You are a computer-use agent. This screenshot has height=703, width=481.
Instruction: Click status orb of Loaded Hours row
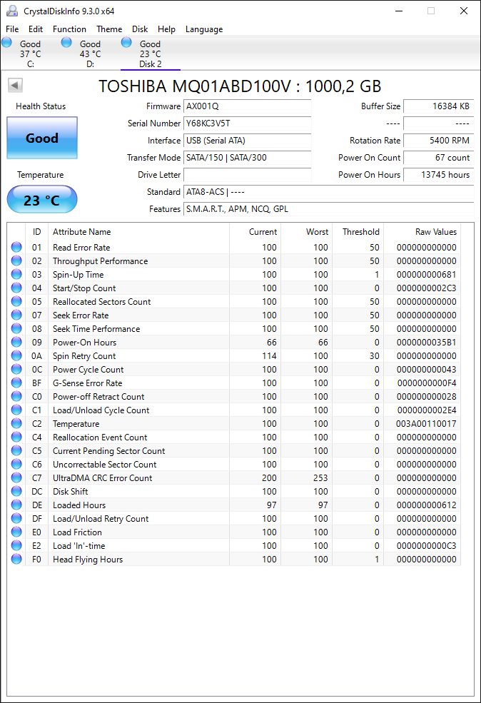pyautogui.click(x=16, y=505)
